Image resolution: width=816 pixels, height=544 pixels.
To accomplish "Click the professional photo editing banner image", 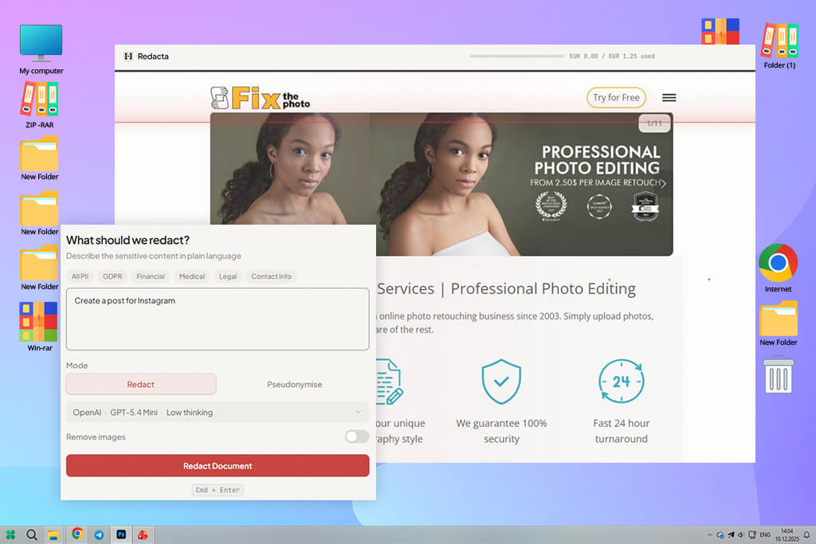I will [441, 184].
